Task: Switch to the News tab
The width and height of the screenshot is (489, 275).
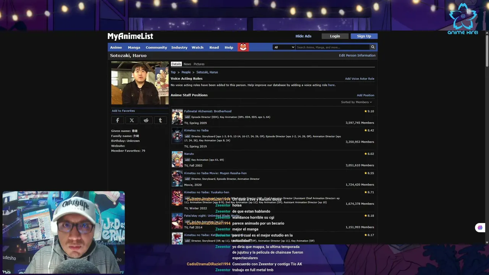Action: (187, 64)
